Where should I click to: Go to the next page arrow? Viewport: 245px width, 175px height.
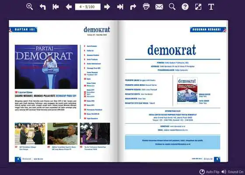(x=107, y=7)
